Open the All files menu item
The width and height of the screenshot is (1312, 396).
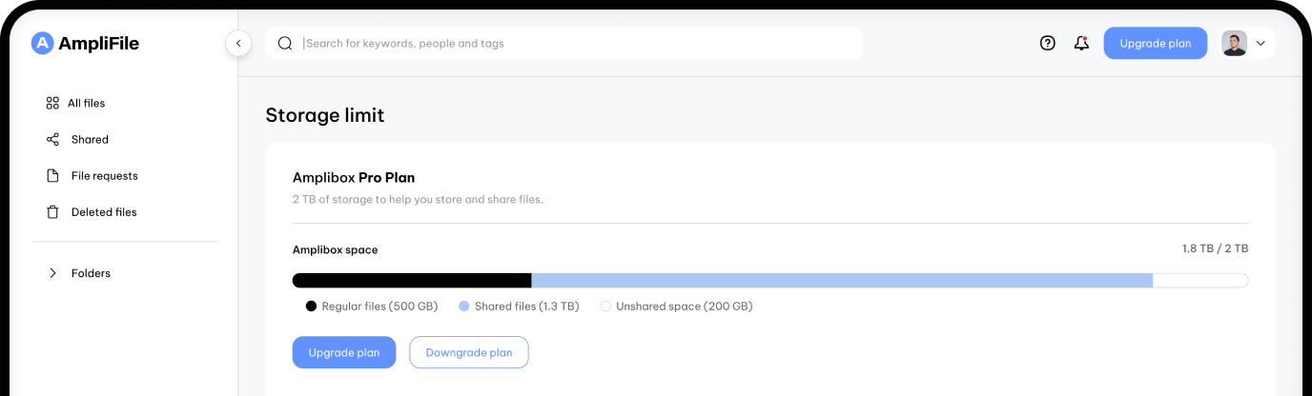point(87,103)
